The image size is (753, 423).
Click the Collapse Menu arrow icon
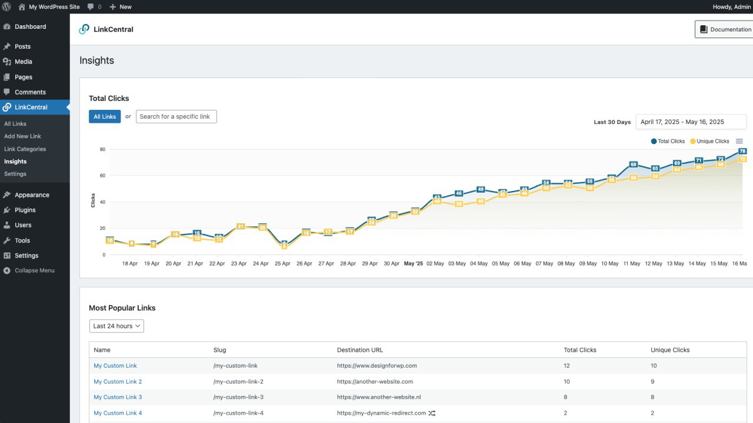(7, 270)
